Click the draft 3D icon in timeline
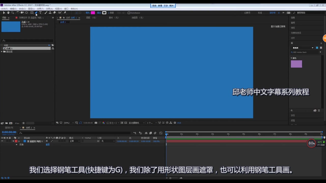326x183 pixels. pos(140,133)
